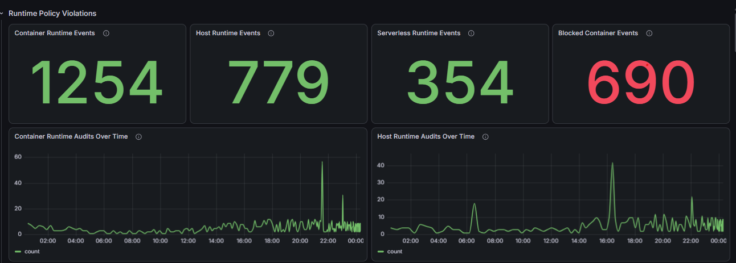The height and width of the screenshot is (263, 736).
Task: Click the 16:00 x-axis label in Host Audits chart
Action: click(606, 240)
